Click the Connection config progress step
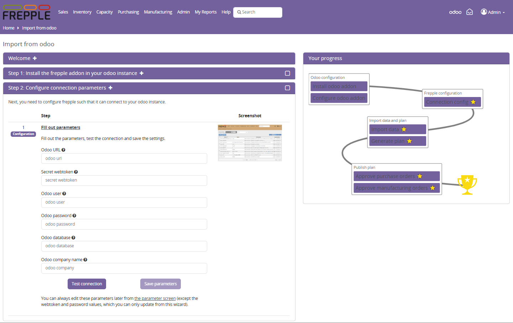 coord(452,102)
